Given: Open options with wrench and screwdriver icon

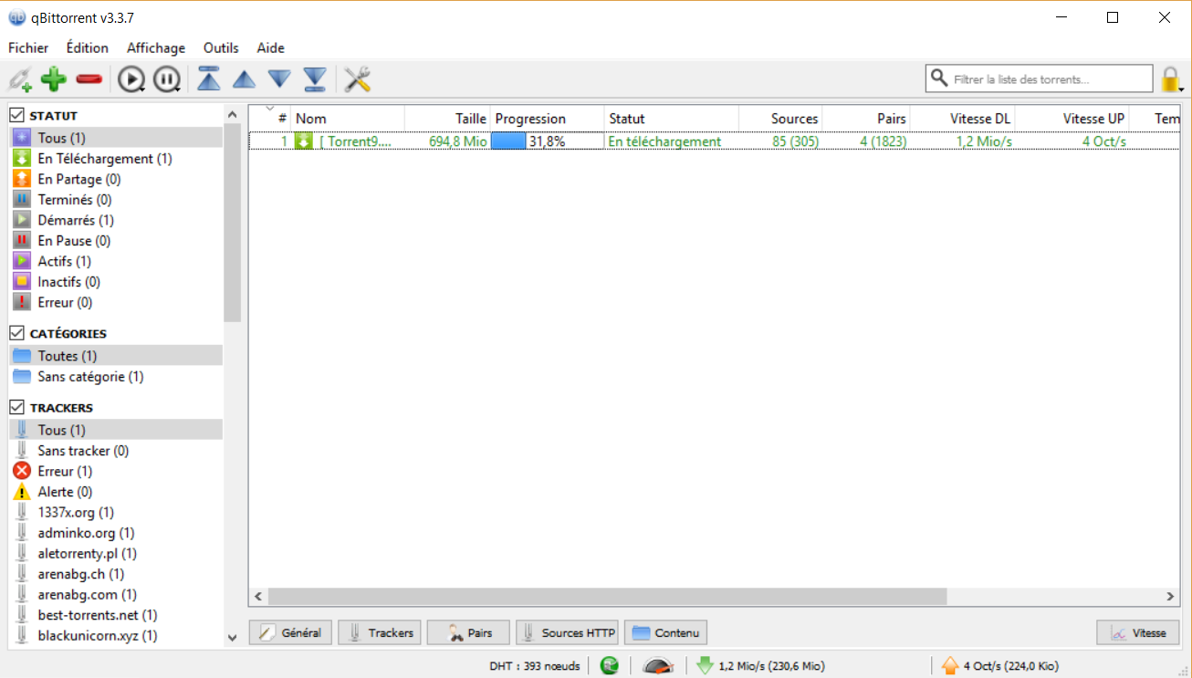Looking at the screenshot, I should pos(357,79).
